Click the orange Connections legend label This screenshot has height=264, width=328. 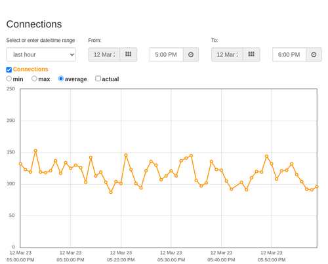(x=30, y=69)
